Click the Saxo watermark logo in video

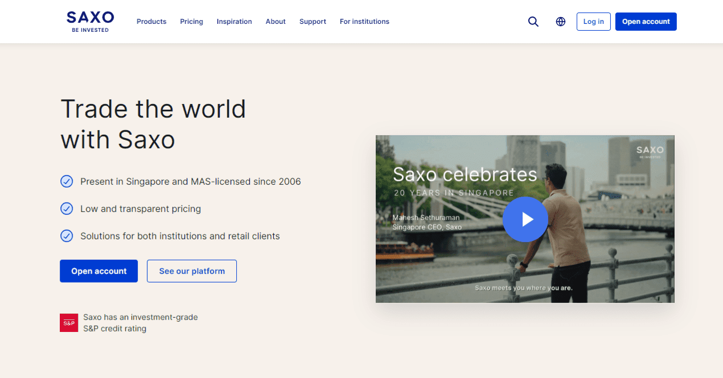[650, 152]
